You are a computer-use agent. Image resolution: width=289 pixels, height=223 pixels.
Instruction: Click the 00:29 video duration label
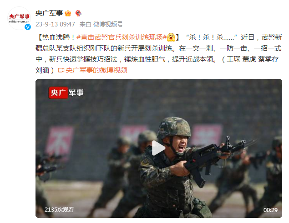270,210
